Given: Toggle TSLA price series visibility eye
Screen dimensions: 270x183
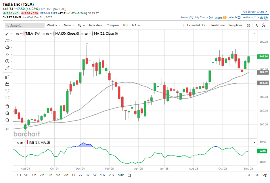Looking at the screenshot, I should click(18, 34).
